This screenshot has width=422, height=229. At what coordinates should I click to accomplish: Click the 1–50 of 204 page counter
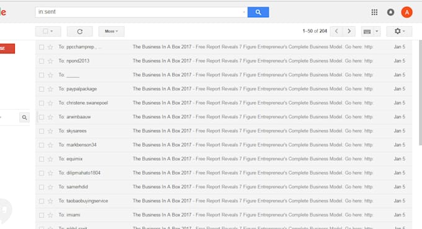(x=315, y=31)
